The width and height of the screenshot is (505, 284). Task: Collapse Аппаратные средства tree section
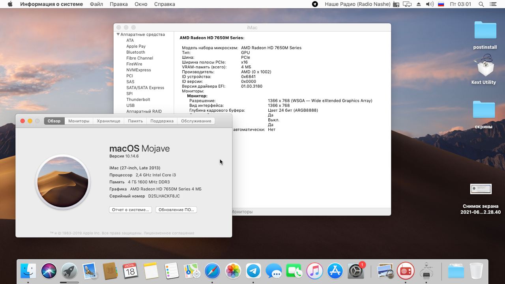118,34
